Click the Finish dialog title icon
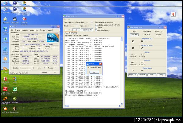This screenshot has width=183, height=123. 88,64
